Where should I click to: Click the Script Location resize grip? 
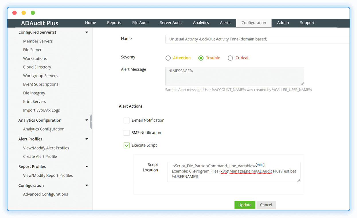click(x=299, y=180)
